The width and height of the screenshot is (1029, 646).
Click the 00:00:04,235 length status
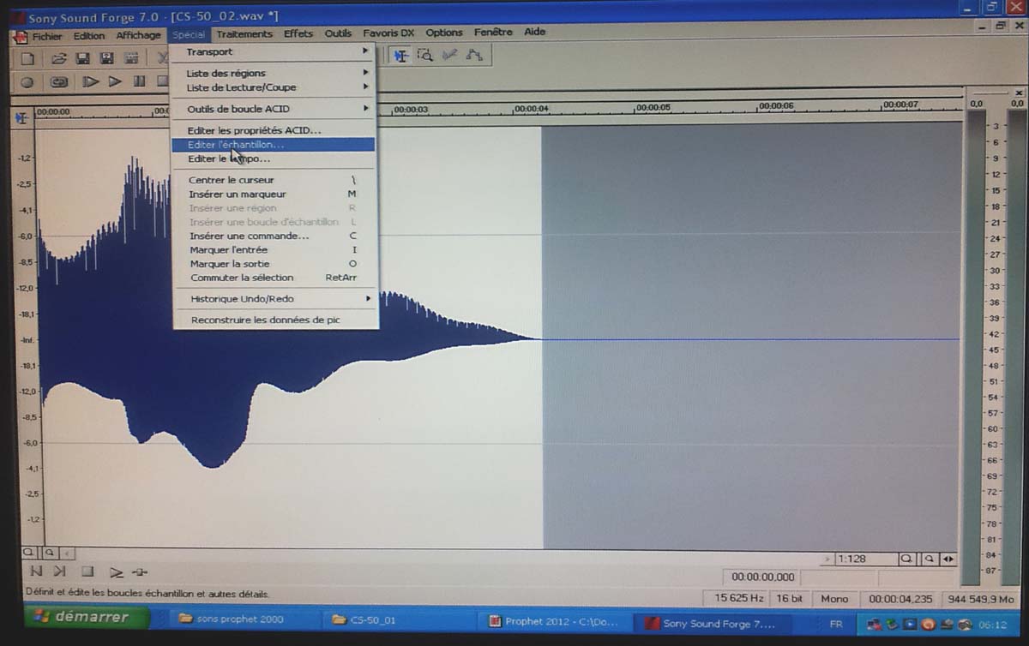point(900,600)
